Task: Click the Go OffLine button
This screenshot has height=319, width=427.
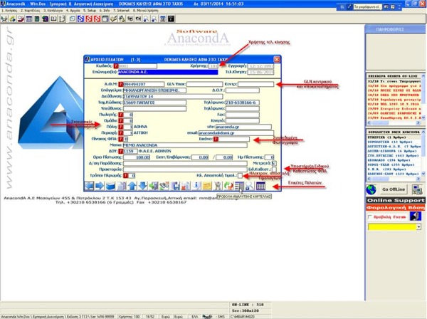Action: tap(394, 189)
